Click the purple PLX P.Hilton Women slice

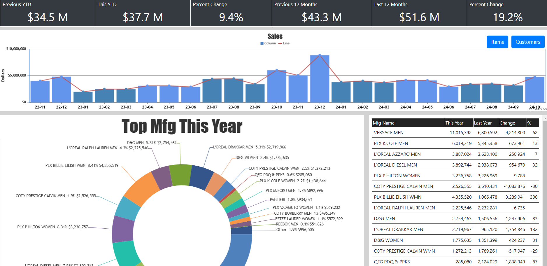tap(123, 229)
